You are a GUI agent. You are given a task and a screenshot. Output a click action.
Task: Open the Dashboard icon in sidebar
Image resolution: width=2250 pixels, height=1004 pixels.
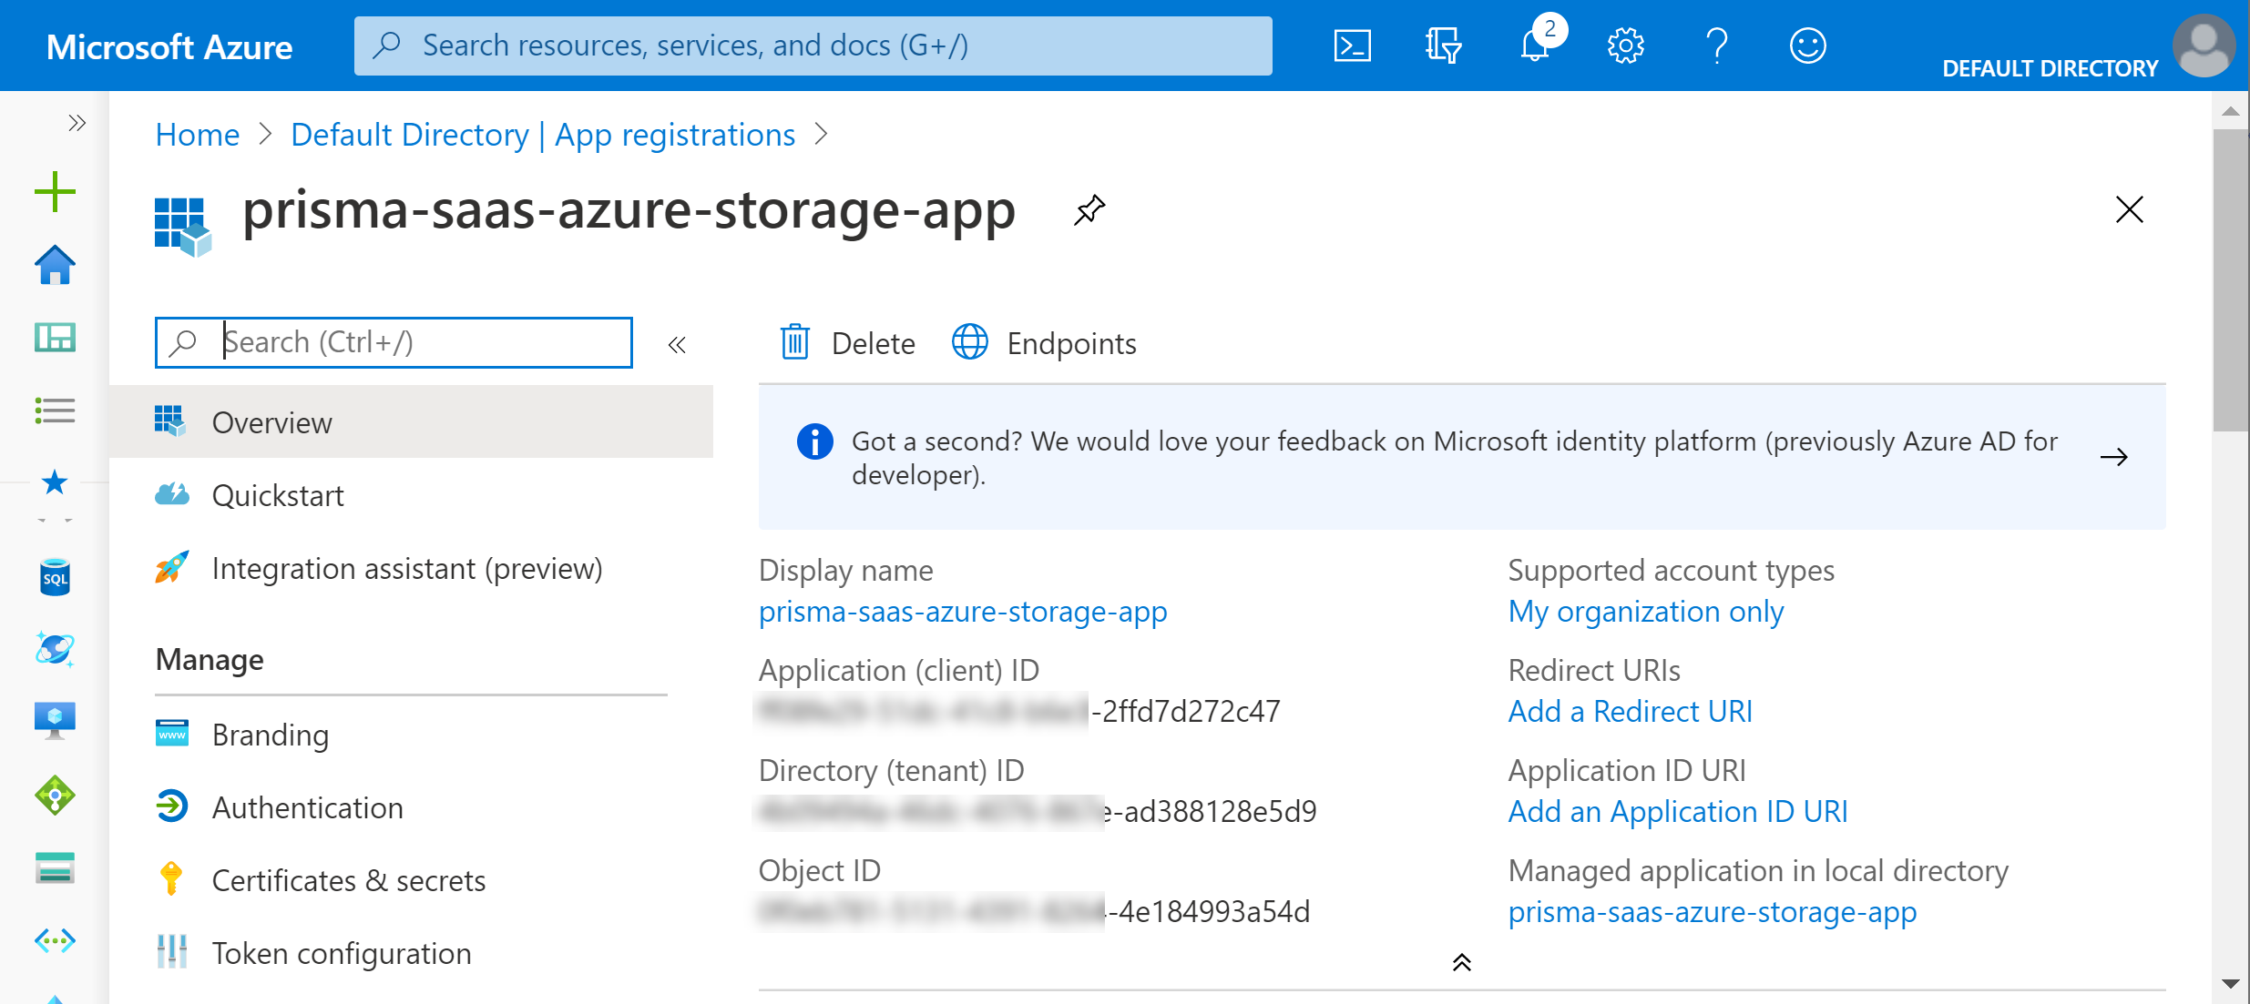55,338
